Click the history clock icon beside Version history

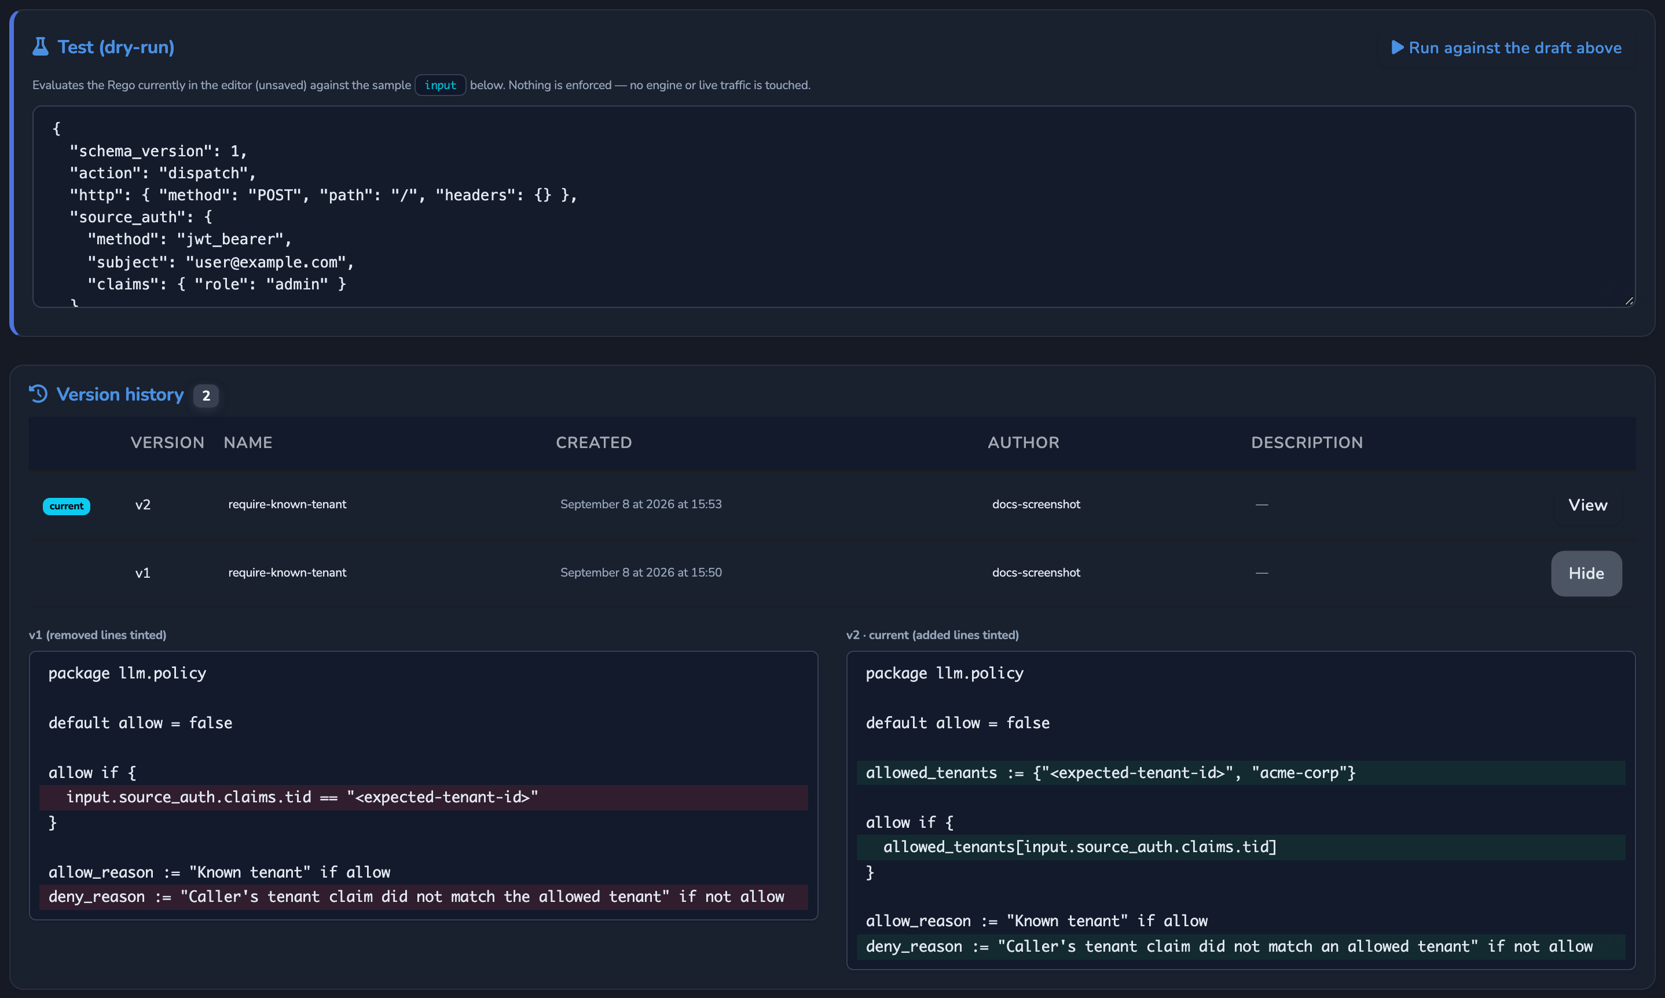[x=38, y=394]
